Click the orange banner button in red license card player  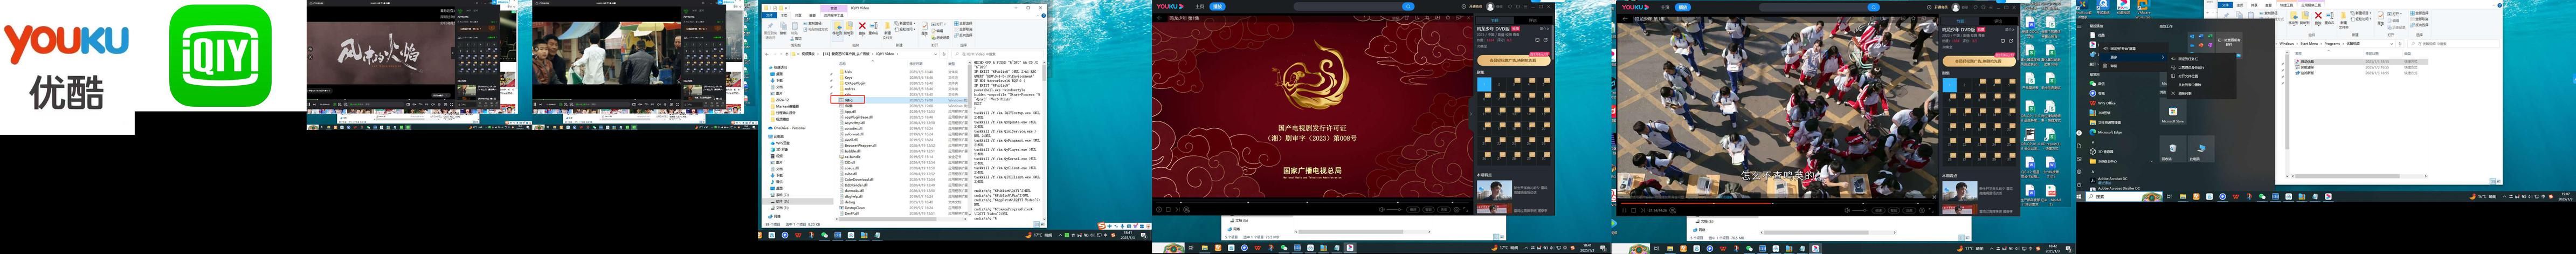(1514, 60)
